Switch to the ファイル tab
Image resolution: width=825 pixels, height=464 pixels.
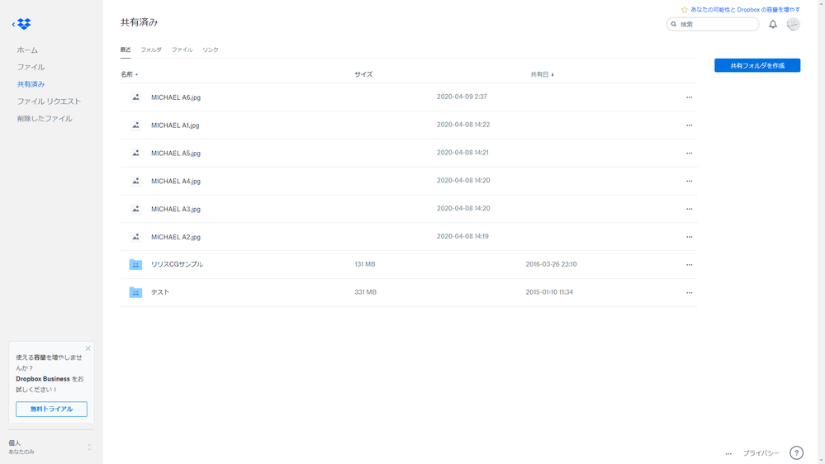click(182, 50)
